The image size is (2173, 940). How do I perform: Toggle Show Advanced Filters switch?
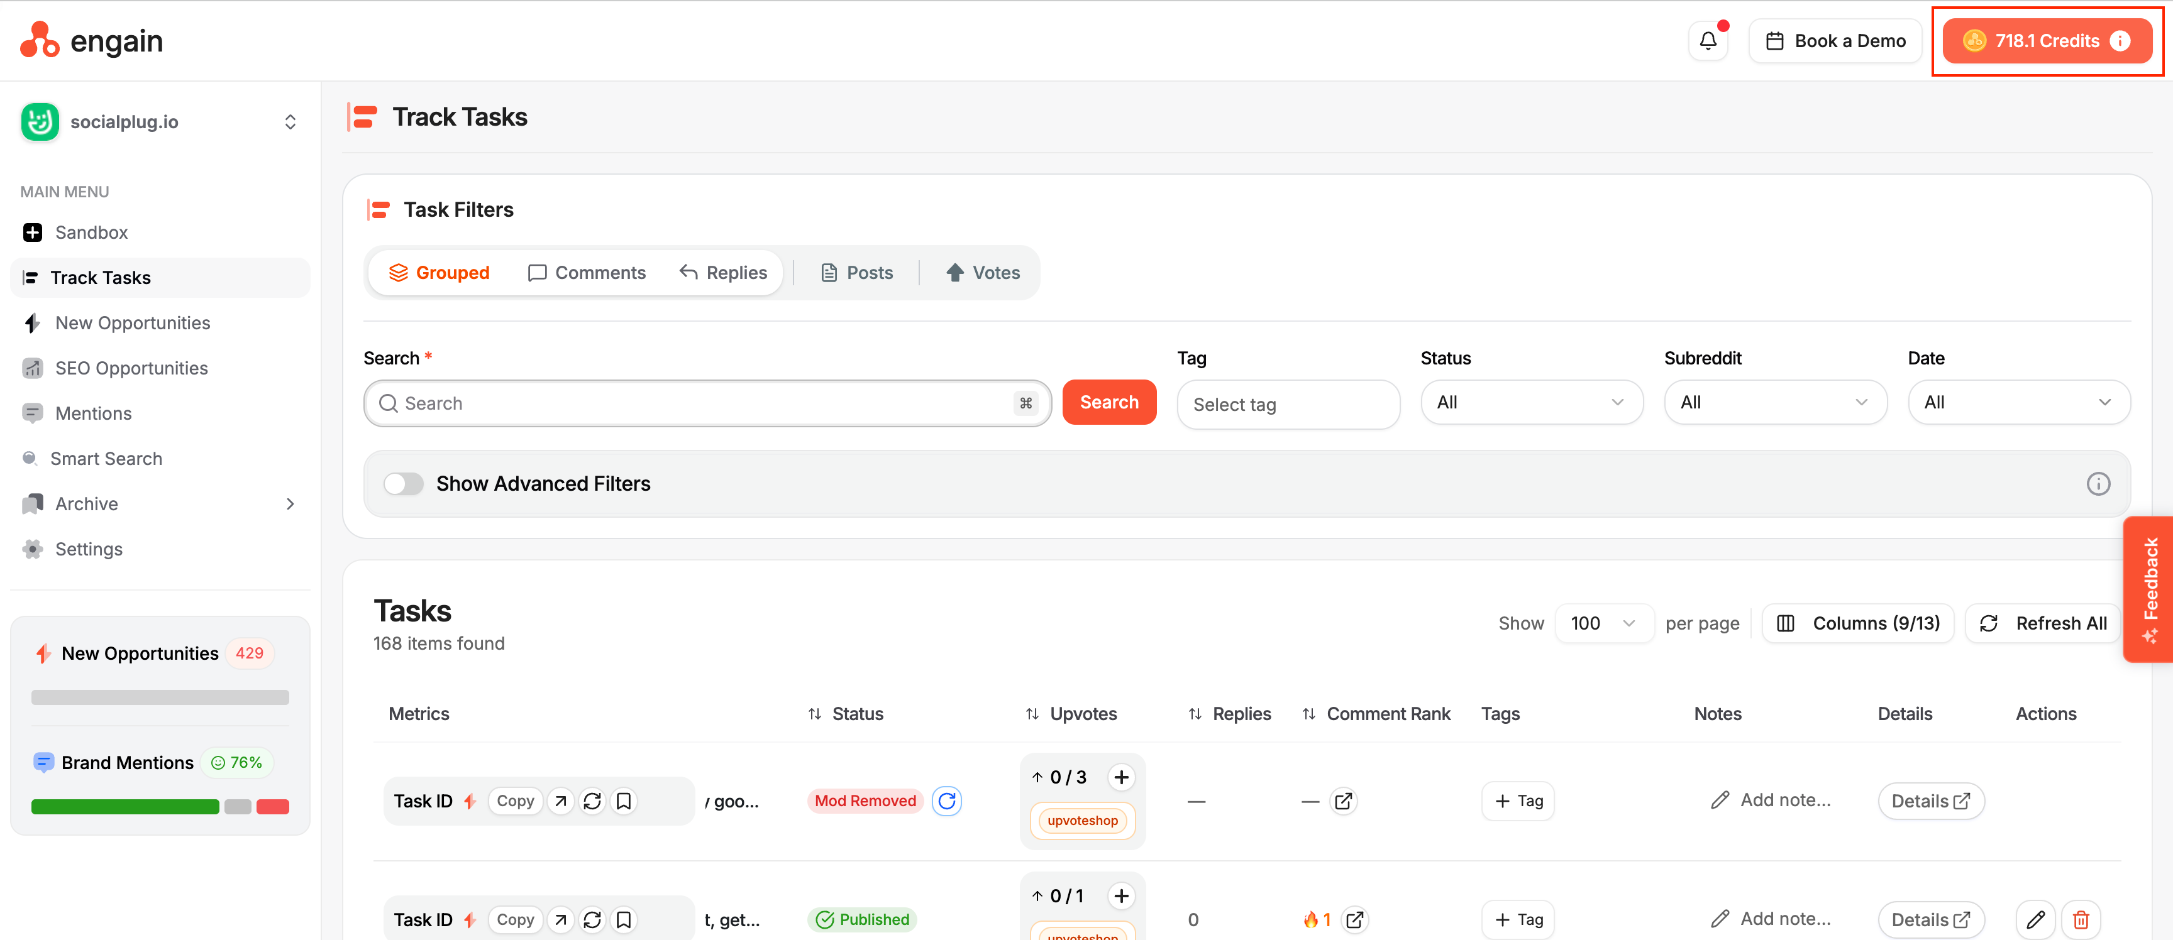click(403, 483)
